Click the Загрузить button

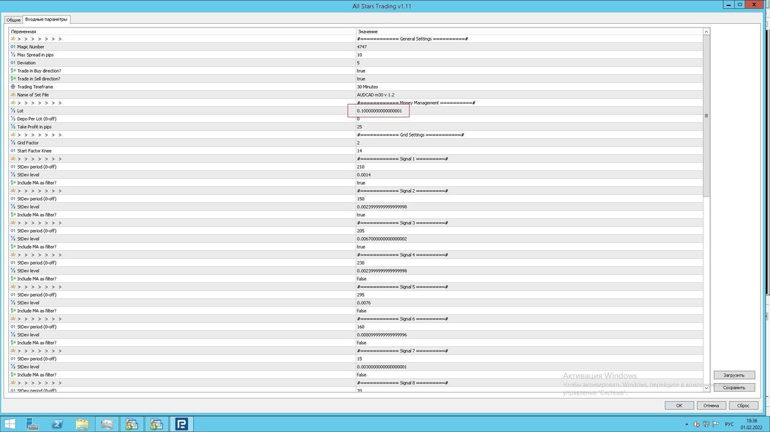[x=734, y=375]
